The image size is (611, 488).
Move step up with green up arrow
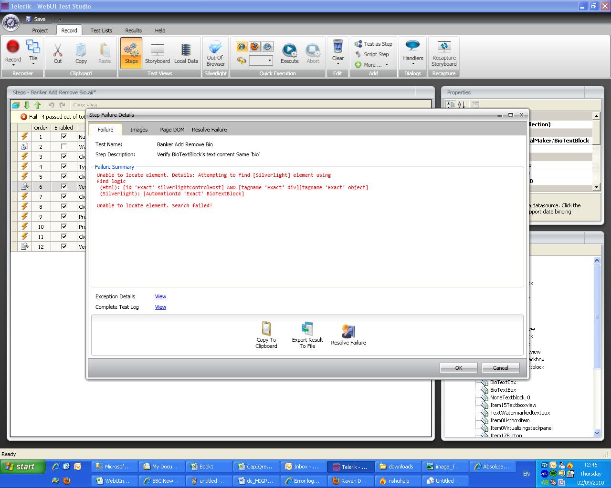[37, 105]
